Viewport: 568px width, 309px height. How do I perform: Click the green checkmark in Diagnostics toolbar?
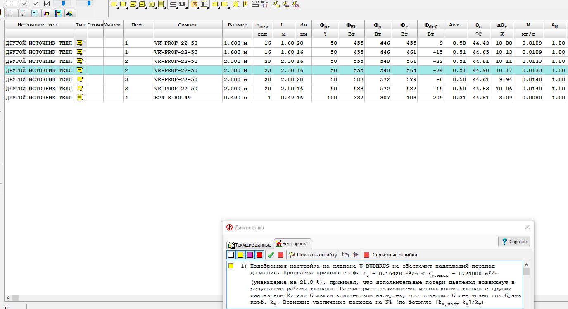click(x=271, y=255)
